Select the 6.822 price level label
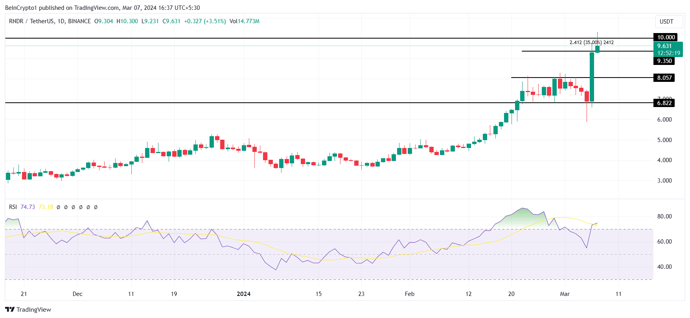This screenshot has width=690, height=318. (664, 103)
